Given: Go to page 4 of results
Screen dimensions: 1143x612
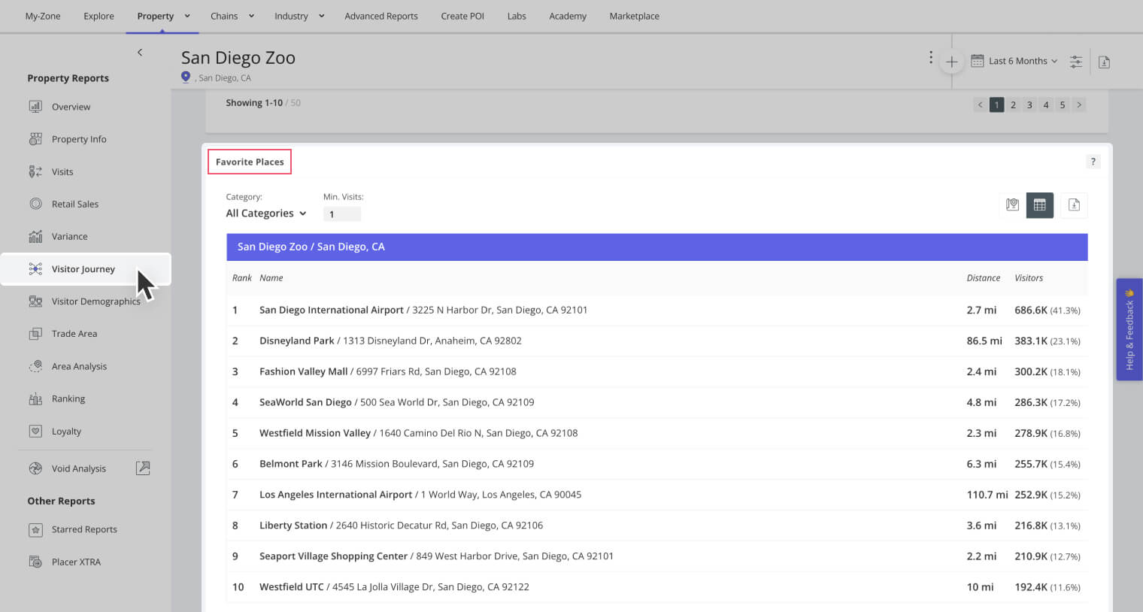Looking at the screenshot, I should click(x=1046, y=105).
